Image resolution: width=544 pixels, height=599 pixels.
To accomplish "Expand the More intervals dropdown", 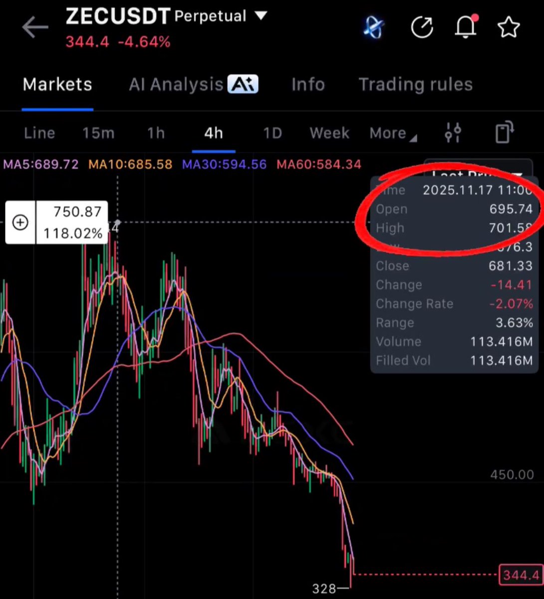I will (x=393, y=134).
